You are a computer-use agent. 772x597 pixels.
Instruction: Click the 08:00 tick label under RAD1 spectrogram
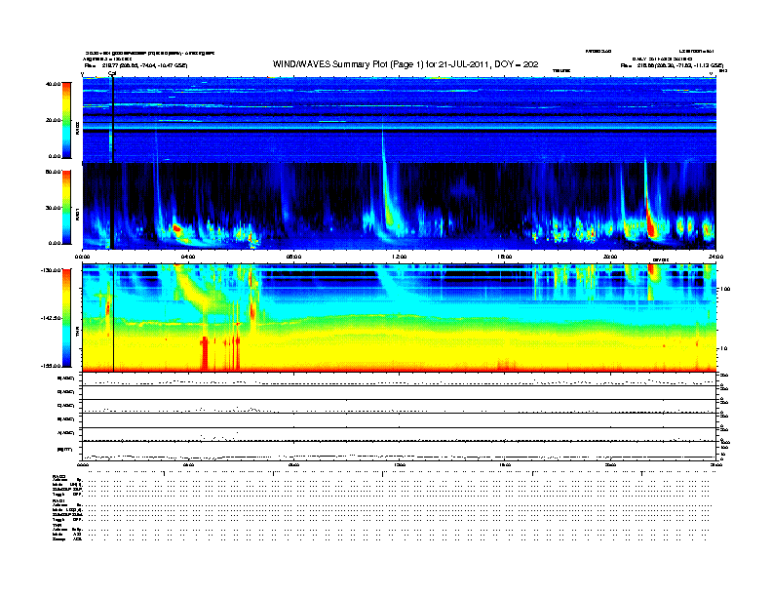pos(293,257)
